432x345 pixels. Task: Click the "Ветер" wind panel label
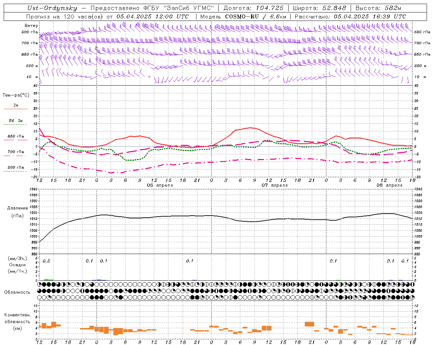pyautogui.click(x=31, y=26)
